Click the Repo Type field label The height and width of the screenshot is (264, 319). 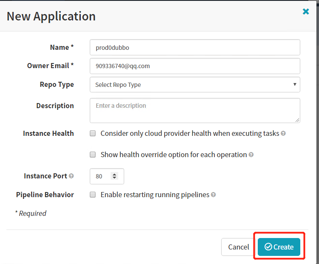57,84
